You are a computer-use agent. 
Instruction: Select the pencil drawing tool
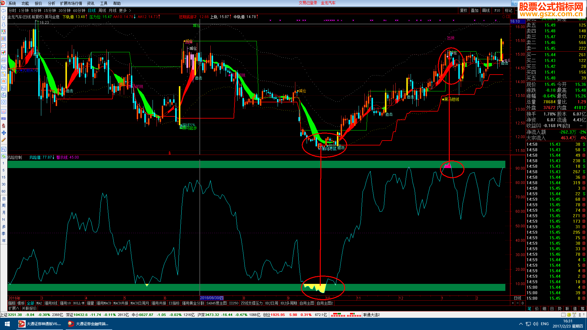3,140
